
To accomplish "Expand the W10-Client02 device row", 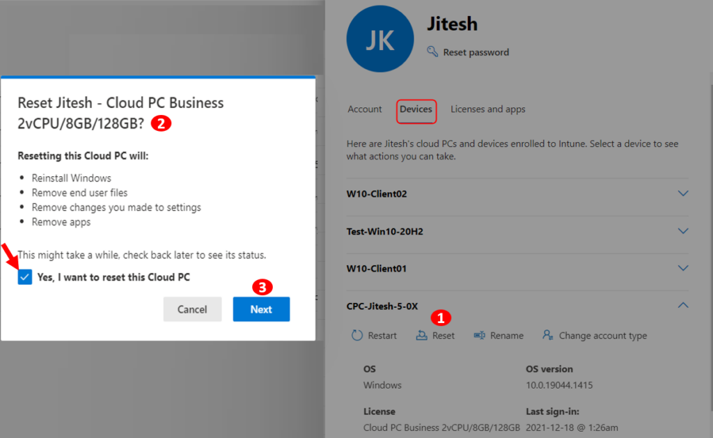I will [517, 194].
